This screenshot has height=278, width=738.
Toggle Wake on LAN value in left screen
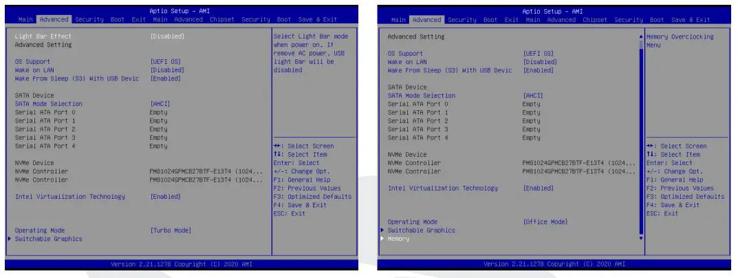[x=167, y=69]
